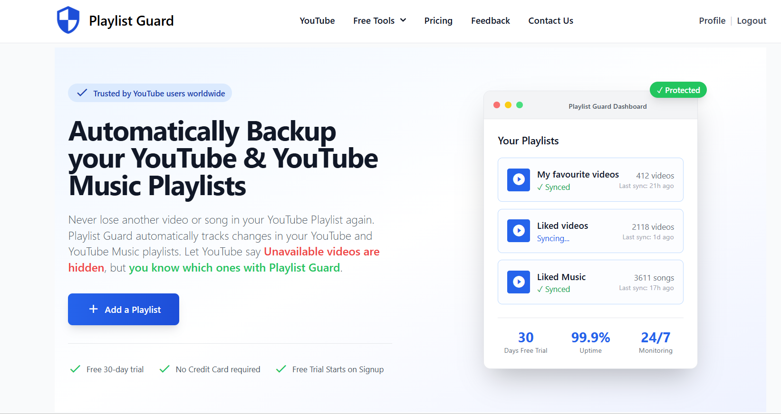
Task: Click Last sync: 17h ago
Action: tap(646, 288)
